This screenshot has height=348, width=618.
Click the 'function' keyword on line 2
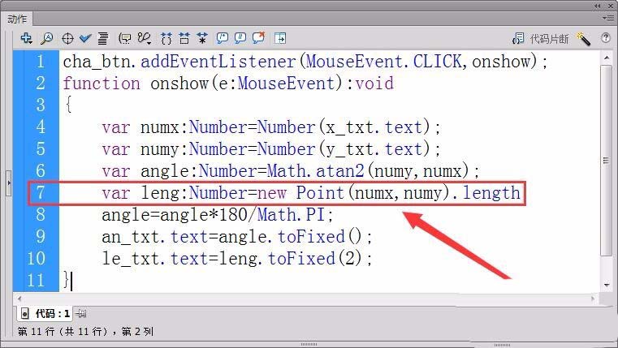(102, 84)
